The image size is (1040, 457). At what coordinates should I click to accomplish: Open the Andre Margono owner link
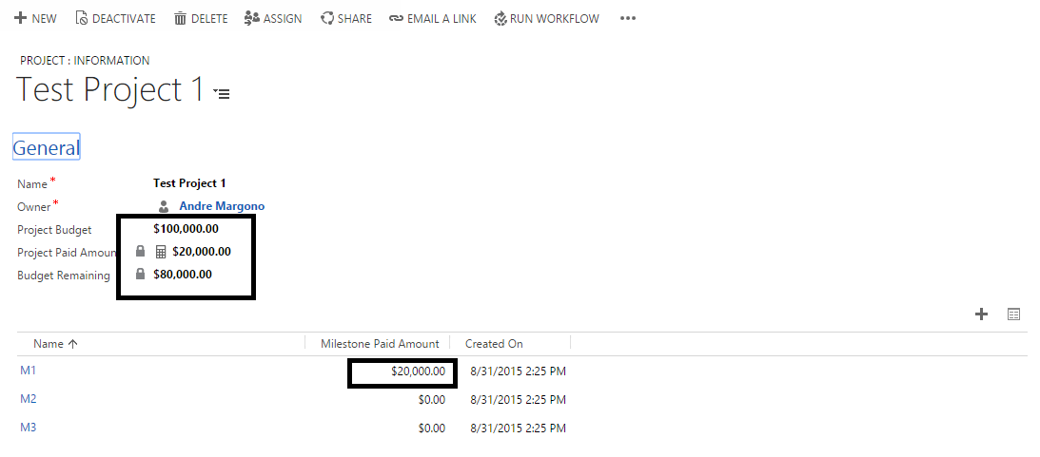click(x=222, y=206)
